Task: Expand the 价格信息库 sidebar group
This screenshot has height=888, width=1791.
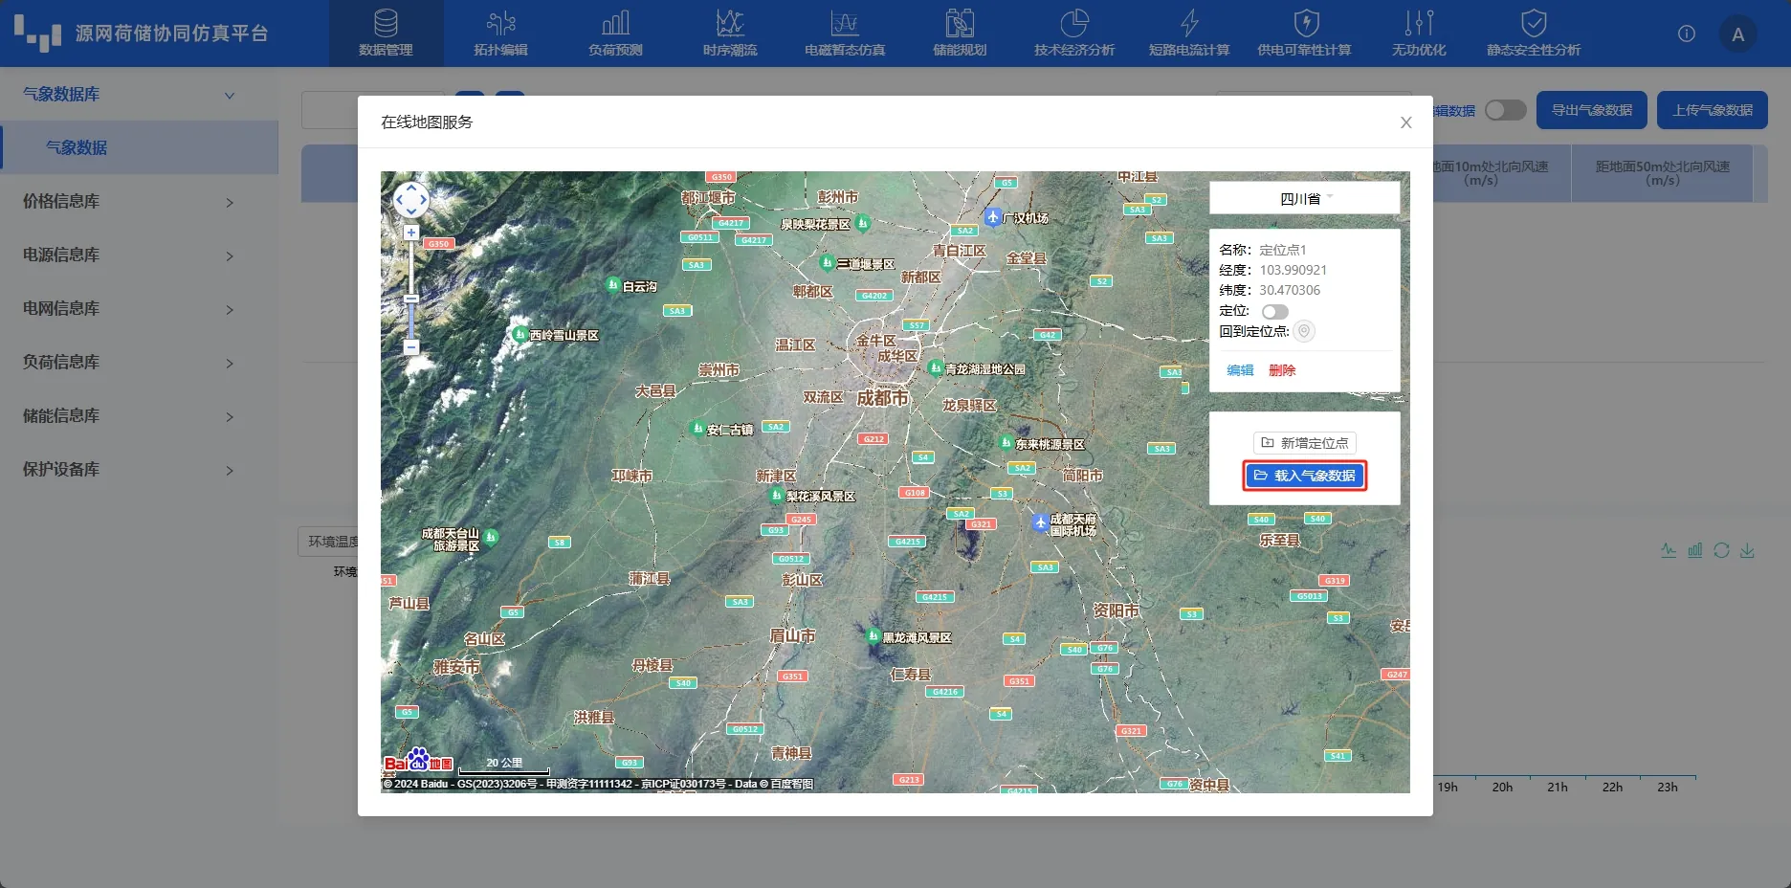Action: pyautogui.click(x=139, y=202)
